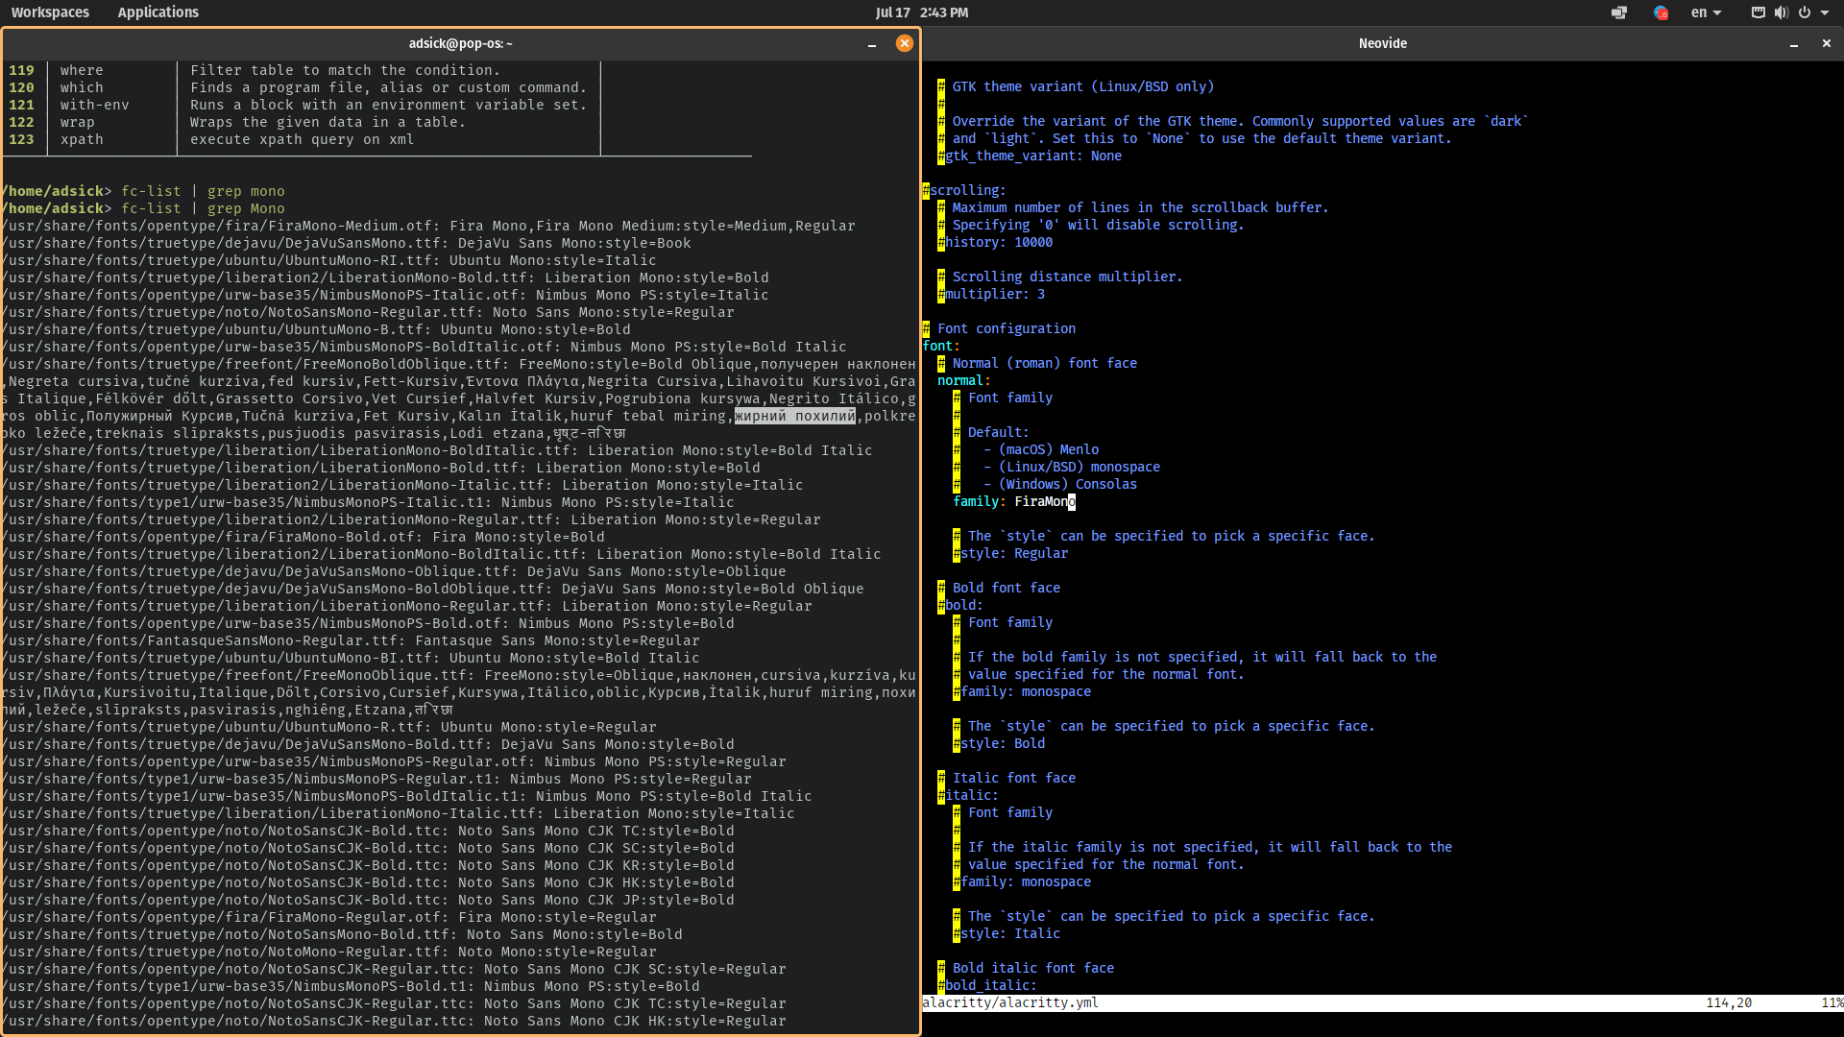Click the FiraMono-Bold.otf line in terminal
This screenshot has height=1037, width=1844.
click(303, 537)
